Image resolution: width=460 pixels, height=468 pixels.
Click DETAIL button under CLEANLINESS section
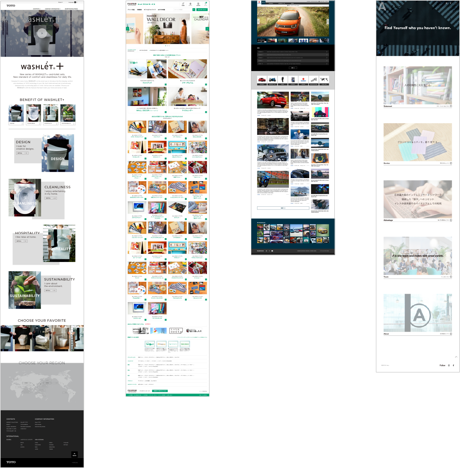50,198
